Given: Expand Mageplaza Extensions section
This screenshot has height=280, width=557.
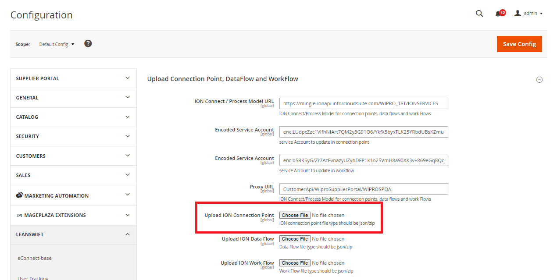Looking at the screenshot, I should [x=73, y=215].
